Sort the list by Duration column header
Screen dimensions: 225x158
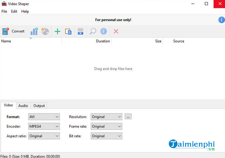point(102,41)
